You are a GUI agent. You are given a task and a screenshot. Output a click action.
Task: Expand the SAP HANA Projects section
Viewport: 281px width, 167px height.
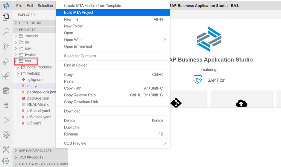40,151
